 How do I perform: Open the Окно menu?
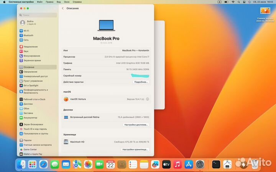click(67, 2)
